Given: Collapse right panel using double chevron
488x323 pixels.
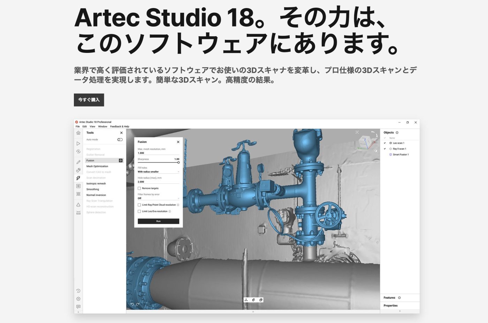Looking at the screenshot, I should coord(400,311).
